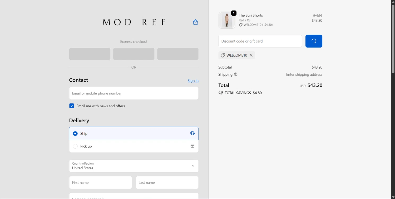This screenshot has width=395, height=199.
Task: Click the struck-through $48.00 original price
Action: [318, 15]
